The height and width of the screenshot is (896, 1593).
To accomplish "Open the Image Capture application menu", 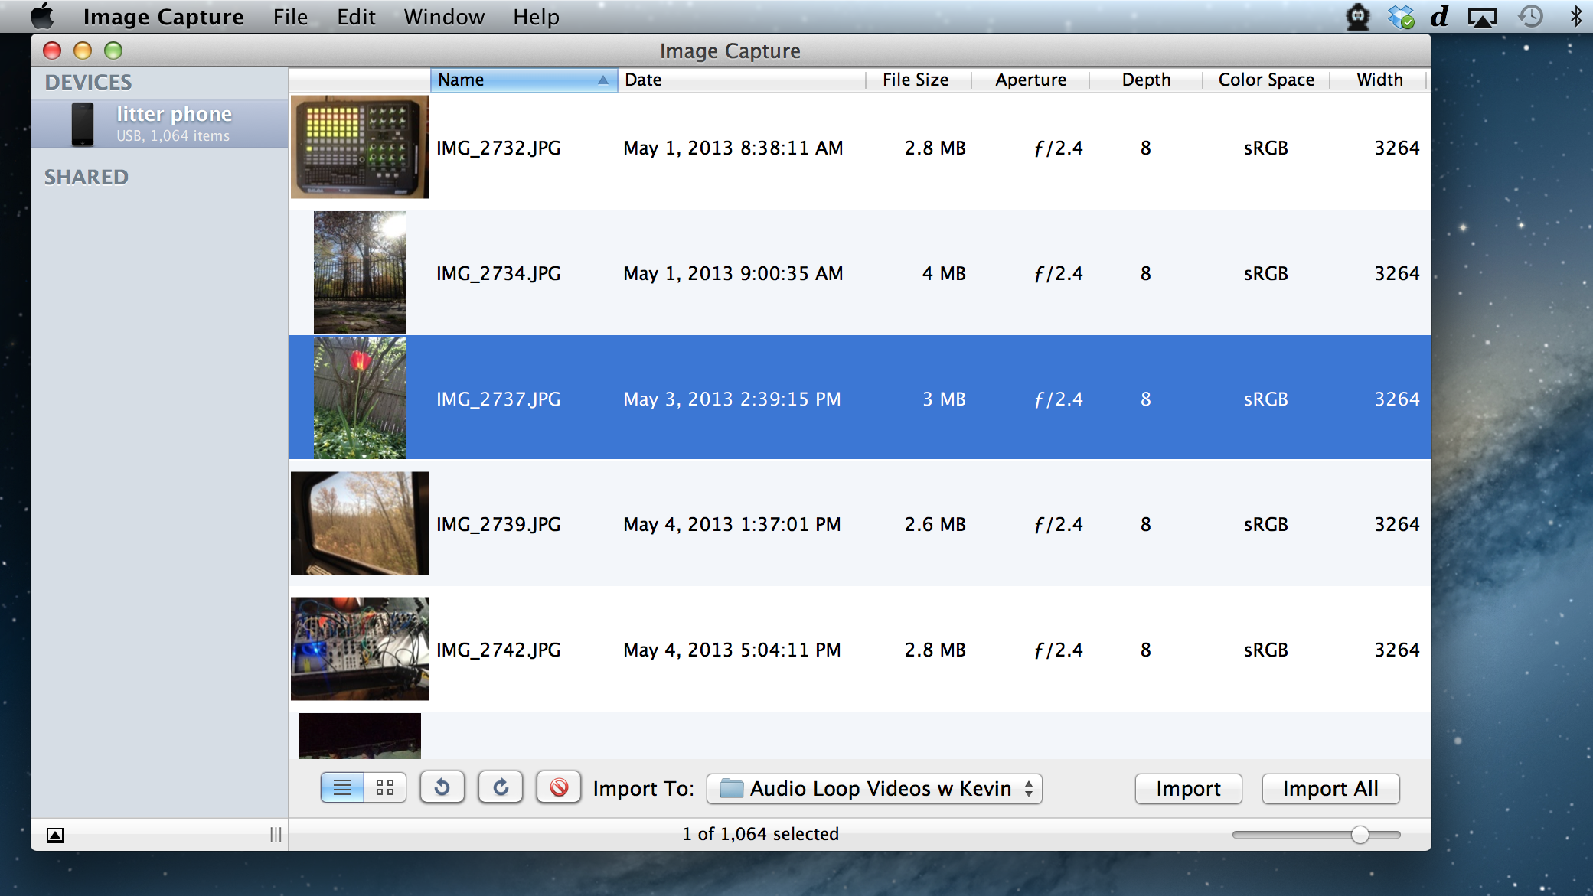I will (x=163, y=16).
